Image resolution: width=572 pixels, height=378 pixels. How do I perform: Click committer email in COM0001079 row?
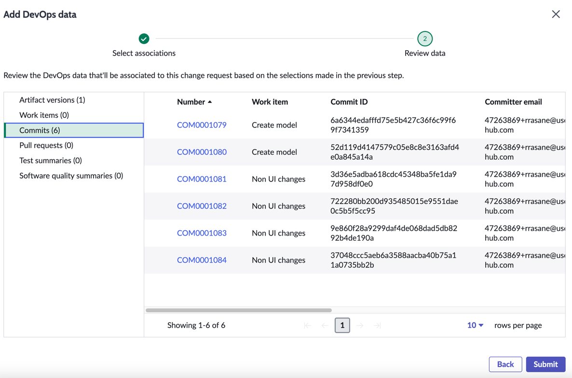tap(525, 125)
